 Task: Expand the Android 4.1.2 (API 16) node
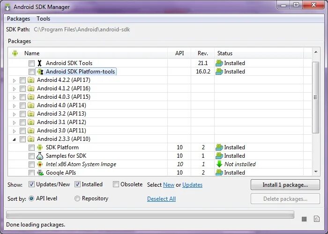(14, 89)
